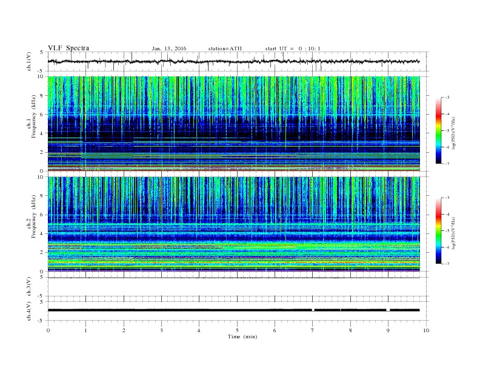Click the "4" kHz tick of ch.2 spectrogram
The height and width of the screenshot is (371, 480).
(x=42, y=233)
